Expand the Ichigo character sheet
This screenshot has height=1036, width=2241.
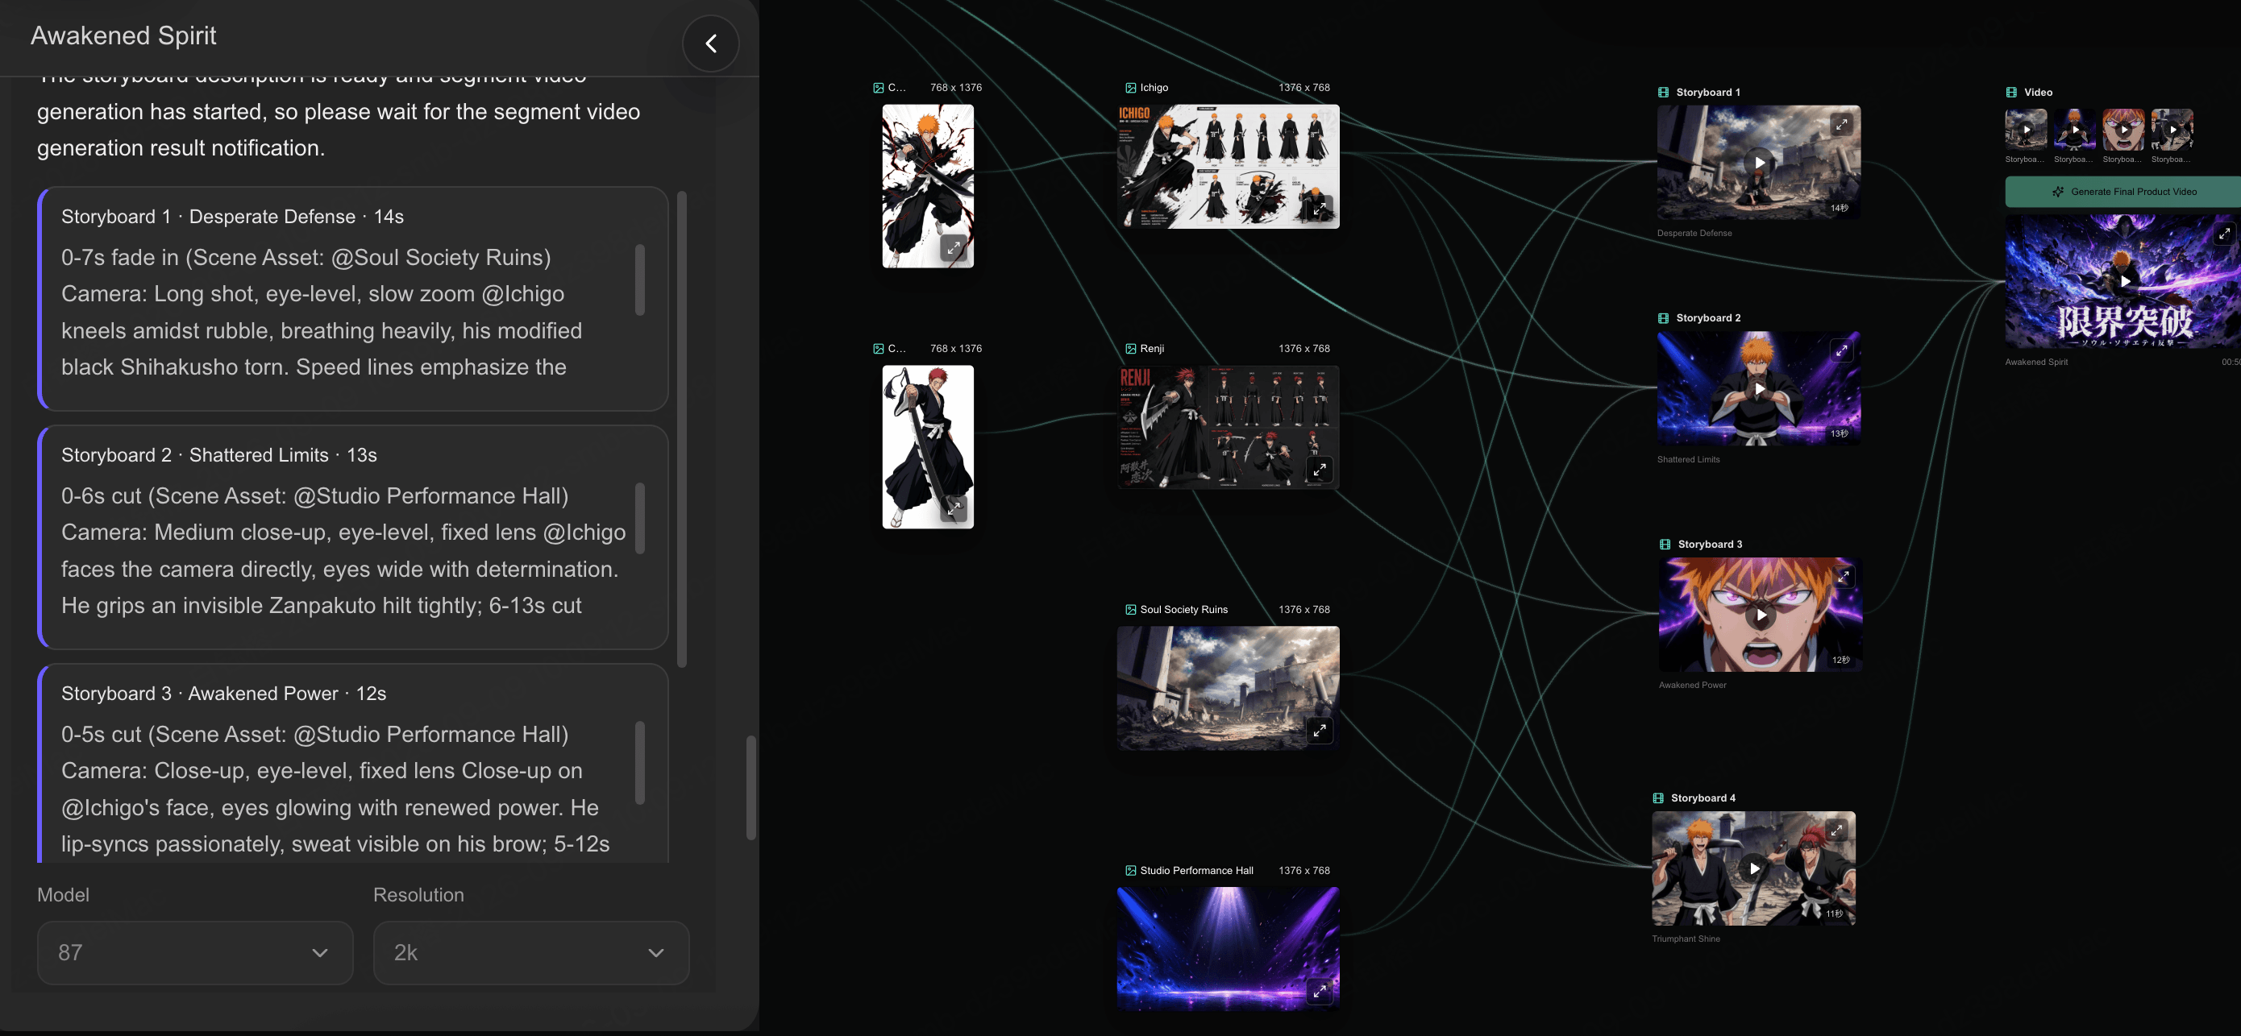tap(1320, 209)
